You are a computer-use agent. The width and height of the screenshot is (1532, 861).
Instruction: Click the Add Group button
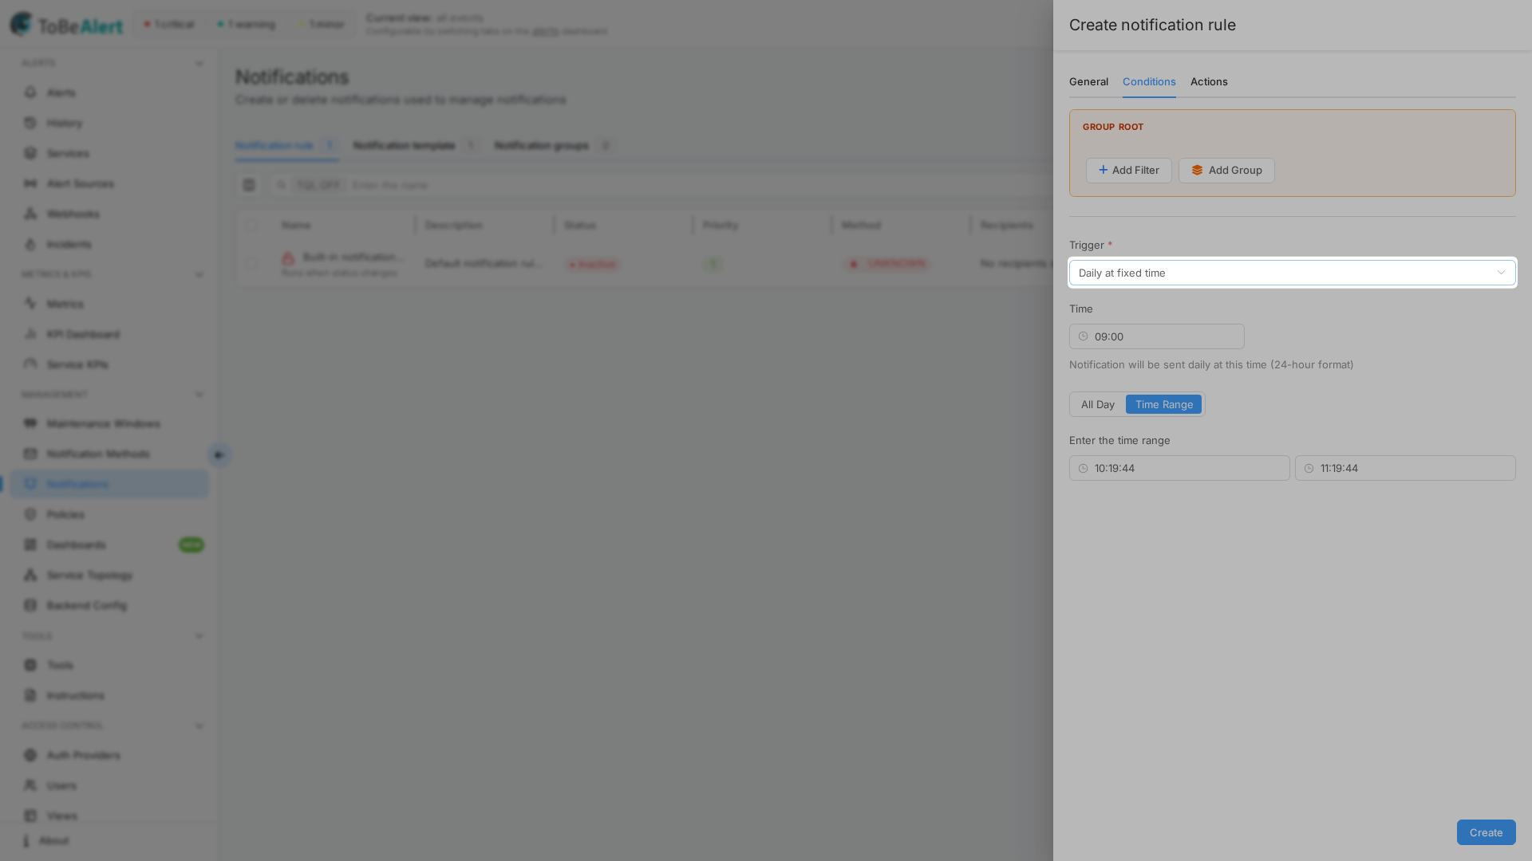click(x=1226, y=170)
